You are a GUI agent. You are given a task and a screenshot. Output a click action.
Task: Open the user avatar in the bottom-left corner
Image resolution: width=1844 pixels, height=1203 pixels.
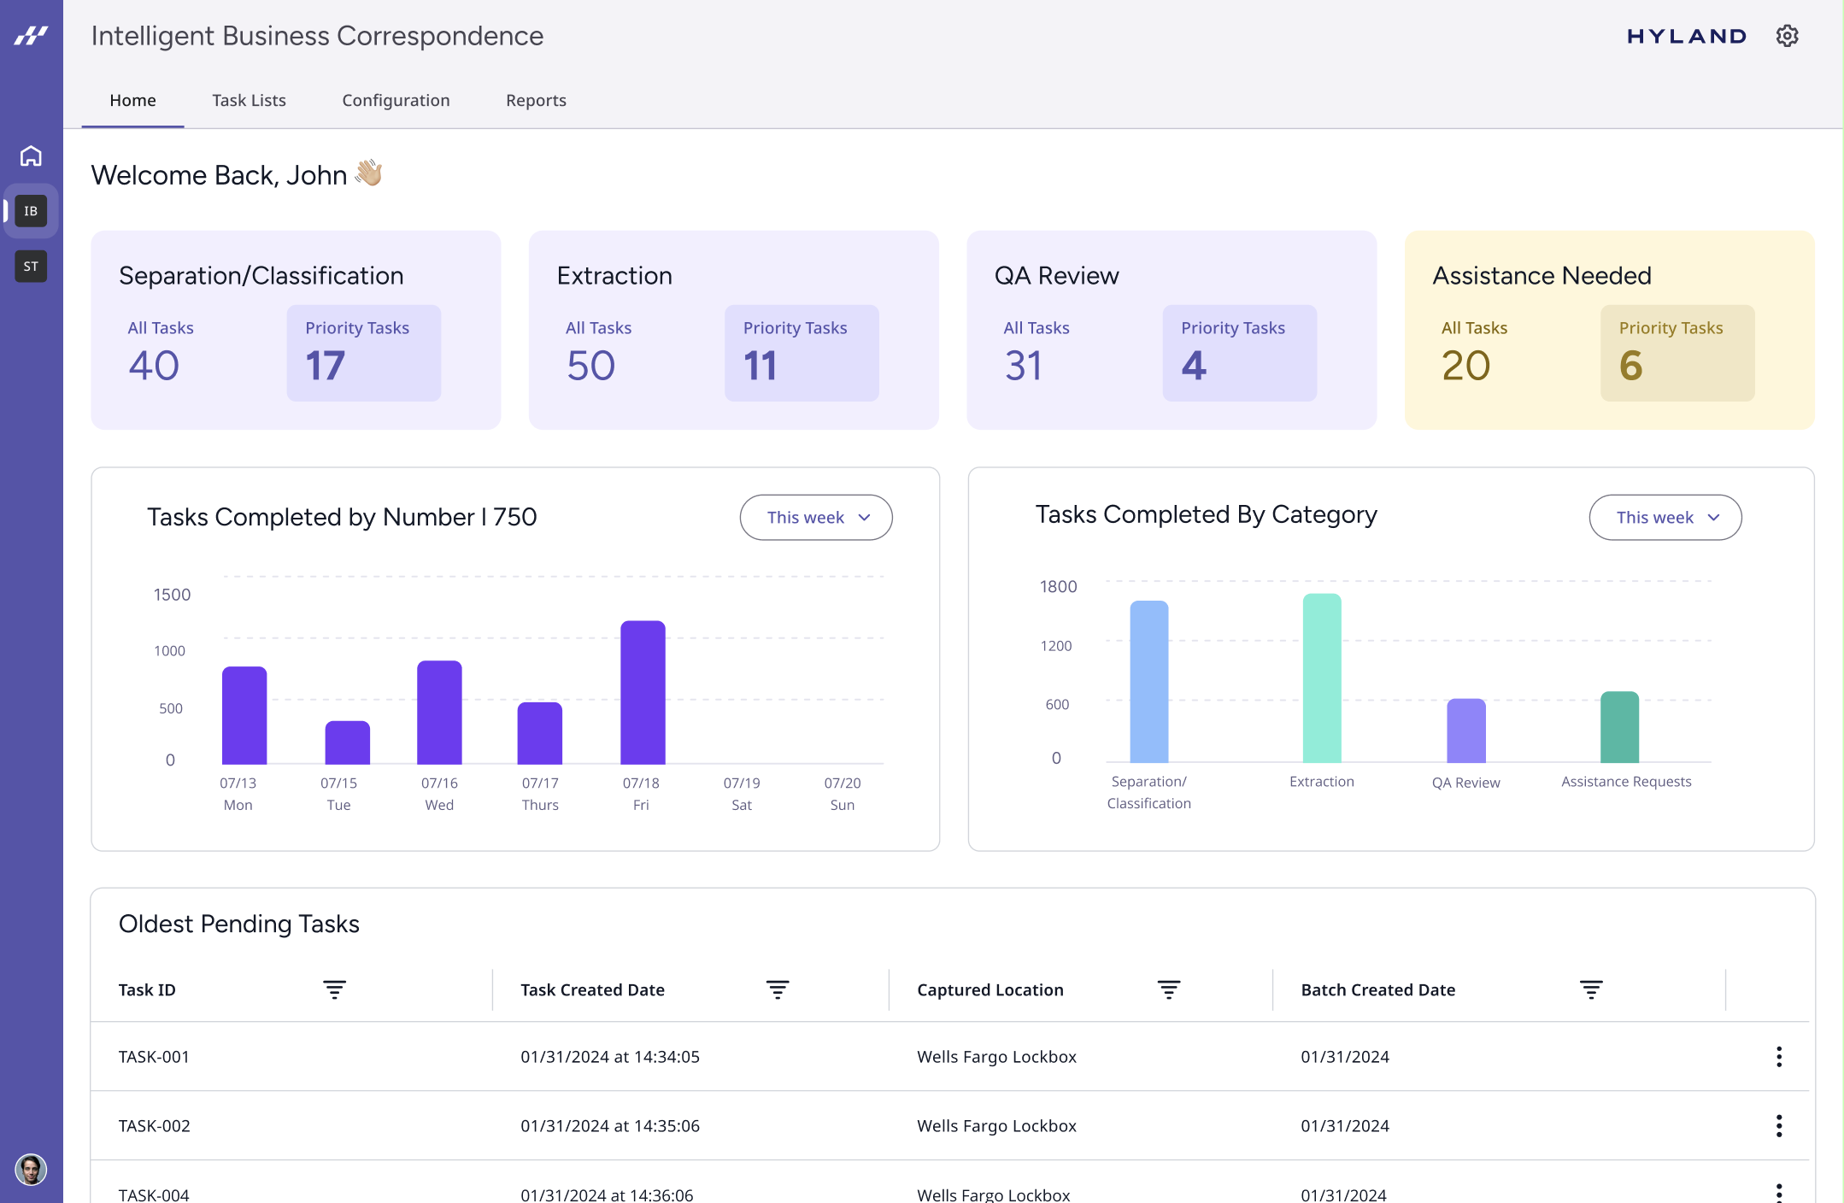tap(31, 1169)
